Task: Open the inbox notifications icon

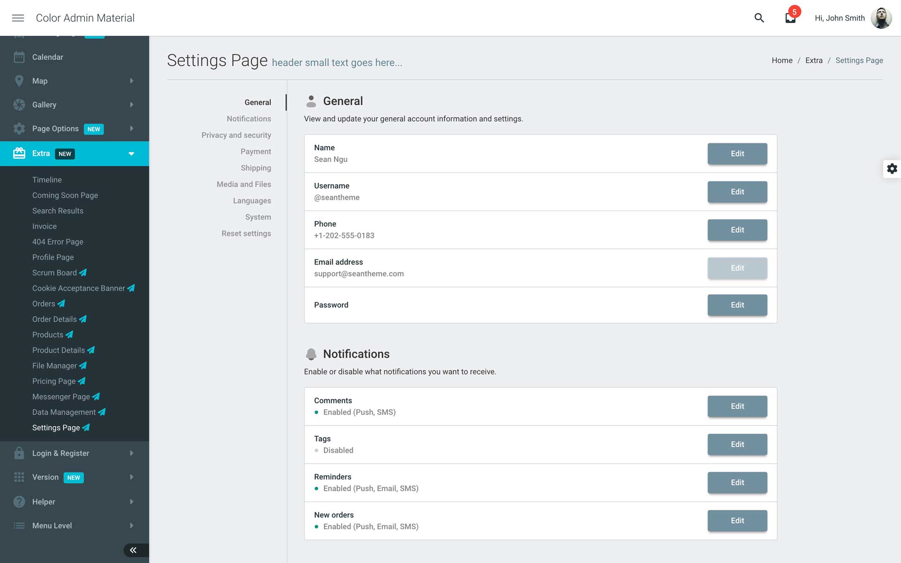Action: click(x=790, y=18)
